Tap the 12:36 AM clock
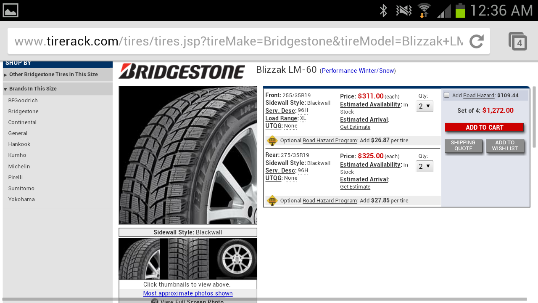 click(x=501, y=10)
